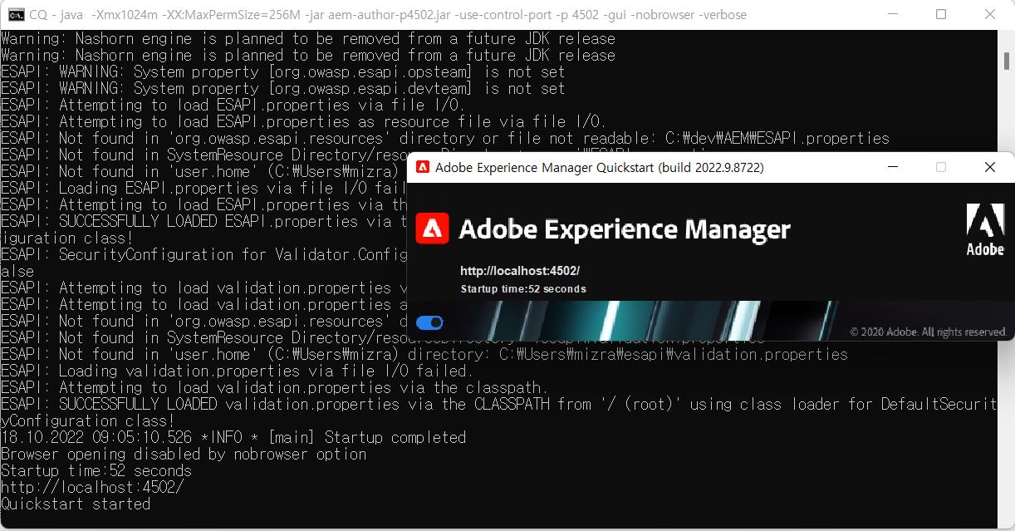Viewport: 1015px width, 531px height.
Task: Click line ending 'C:\dev\AEM\ESAPI.properties'
Action: (445, 138)
